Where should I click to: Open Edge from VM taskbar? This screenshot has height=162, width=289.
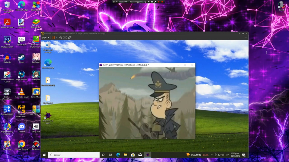coord(118,155)
